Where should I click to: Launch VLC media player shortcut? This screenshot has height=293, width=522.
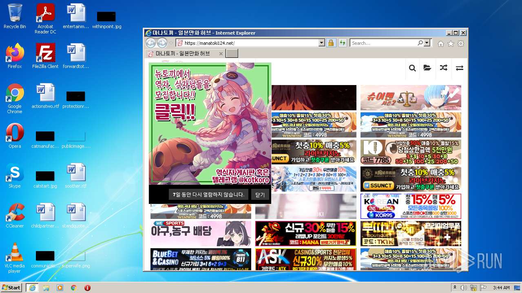pyautogui.click(x=15, y=258)
